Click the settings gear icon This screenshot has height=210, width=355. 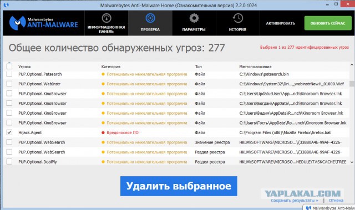(194, 18)
